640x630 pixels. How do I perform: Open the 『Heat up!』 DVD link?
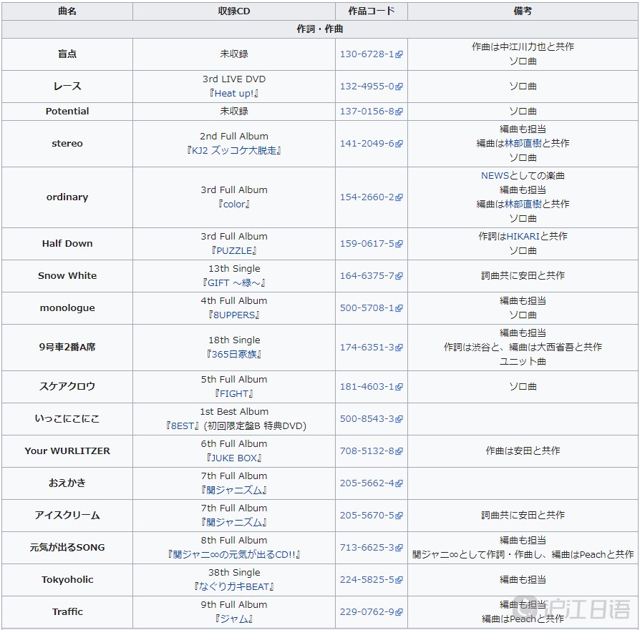point(234,94)
